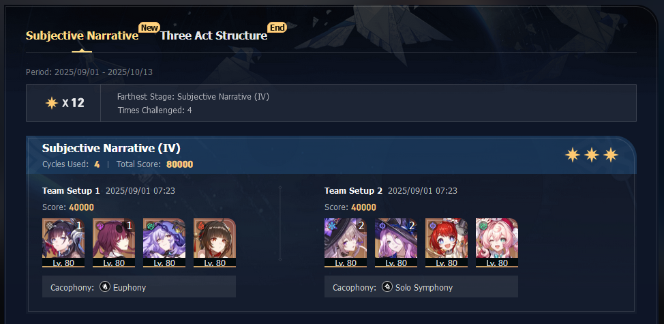Click the Euphony cacophony flame icon
The width and height of the screenshot is (664, 324).
click(105, 287)
